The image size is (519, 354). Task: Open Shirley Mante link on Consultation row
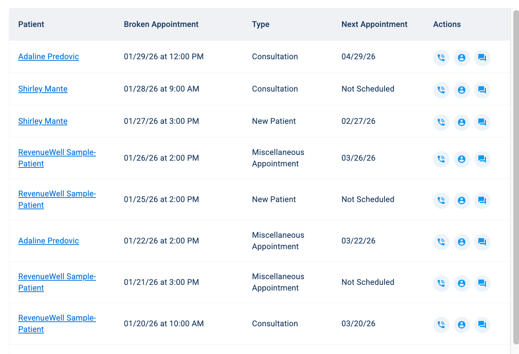pyautogui.click(x=43, y=89)
